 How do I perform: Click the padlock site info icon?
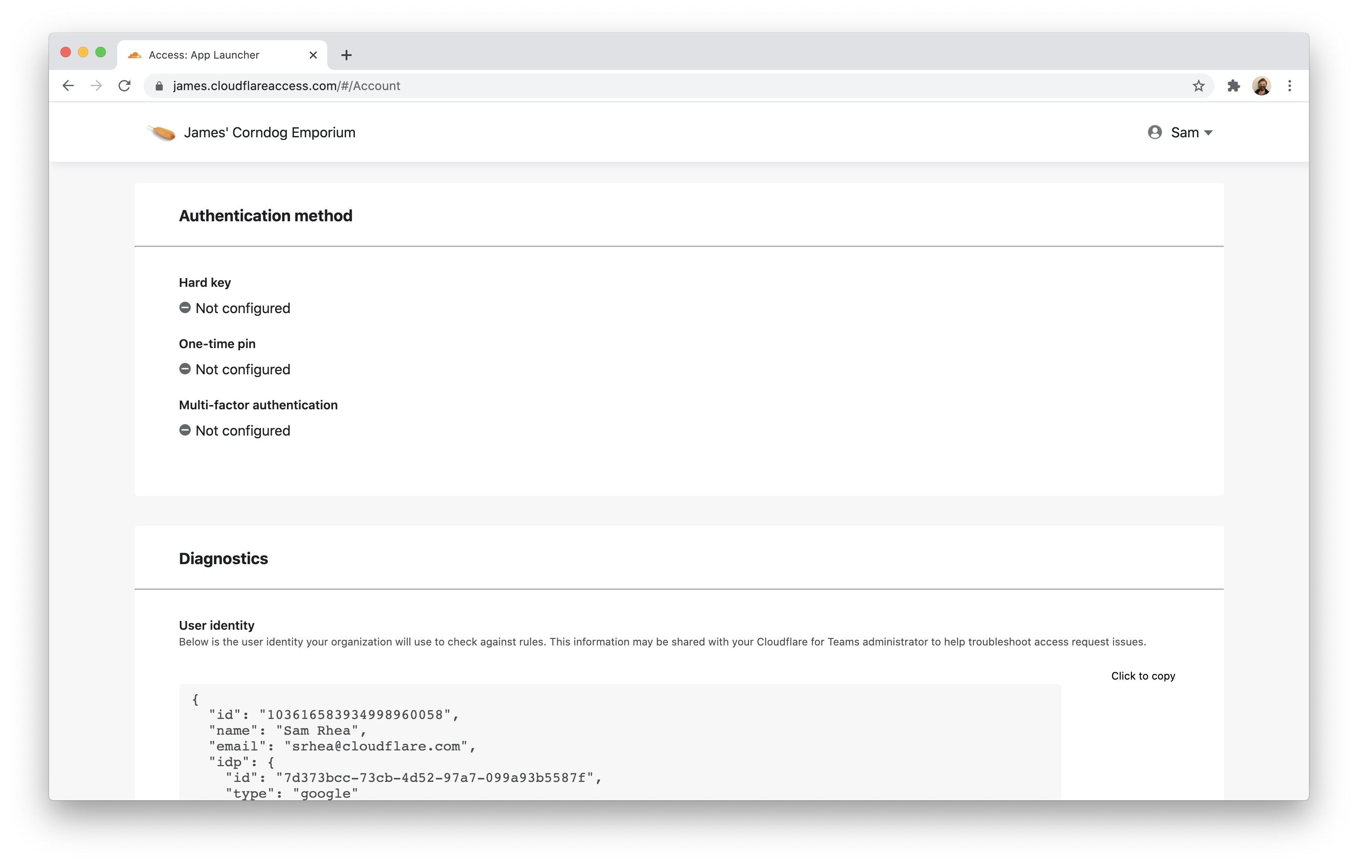(x=159, y=86)
